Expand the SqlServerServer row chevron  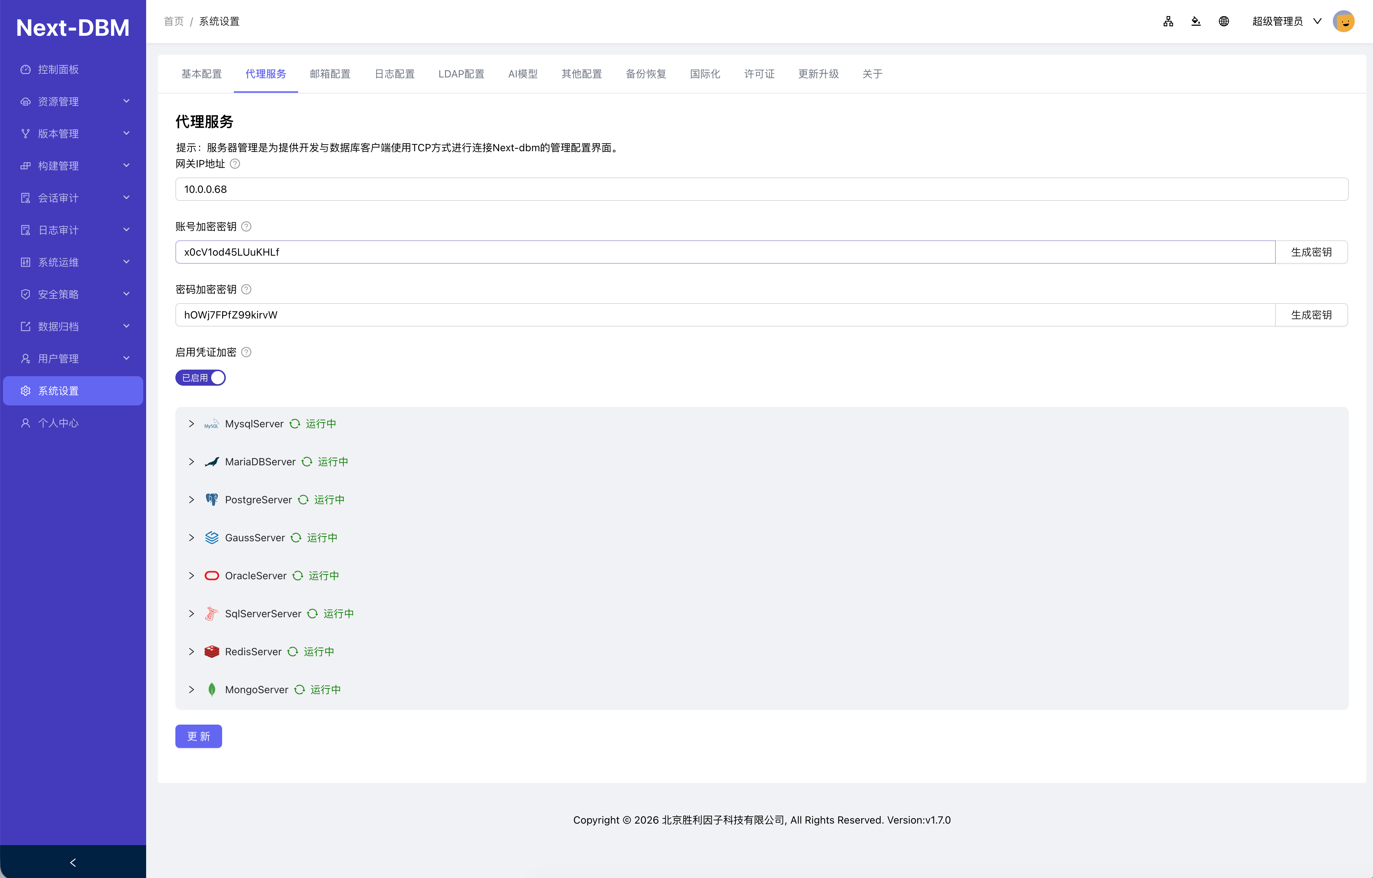click(x=191, y=614)
